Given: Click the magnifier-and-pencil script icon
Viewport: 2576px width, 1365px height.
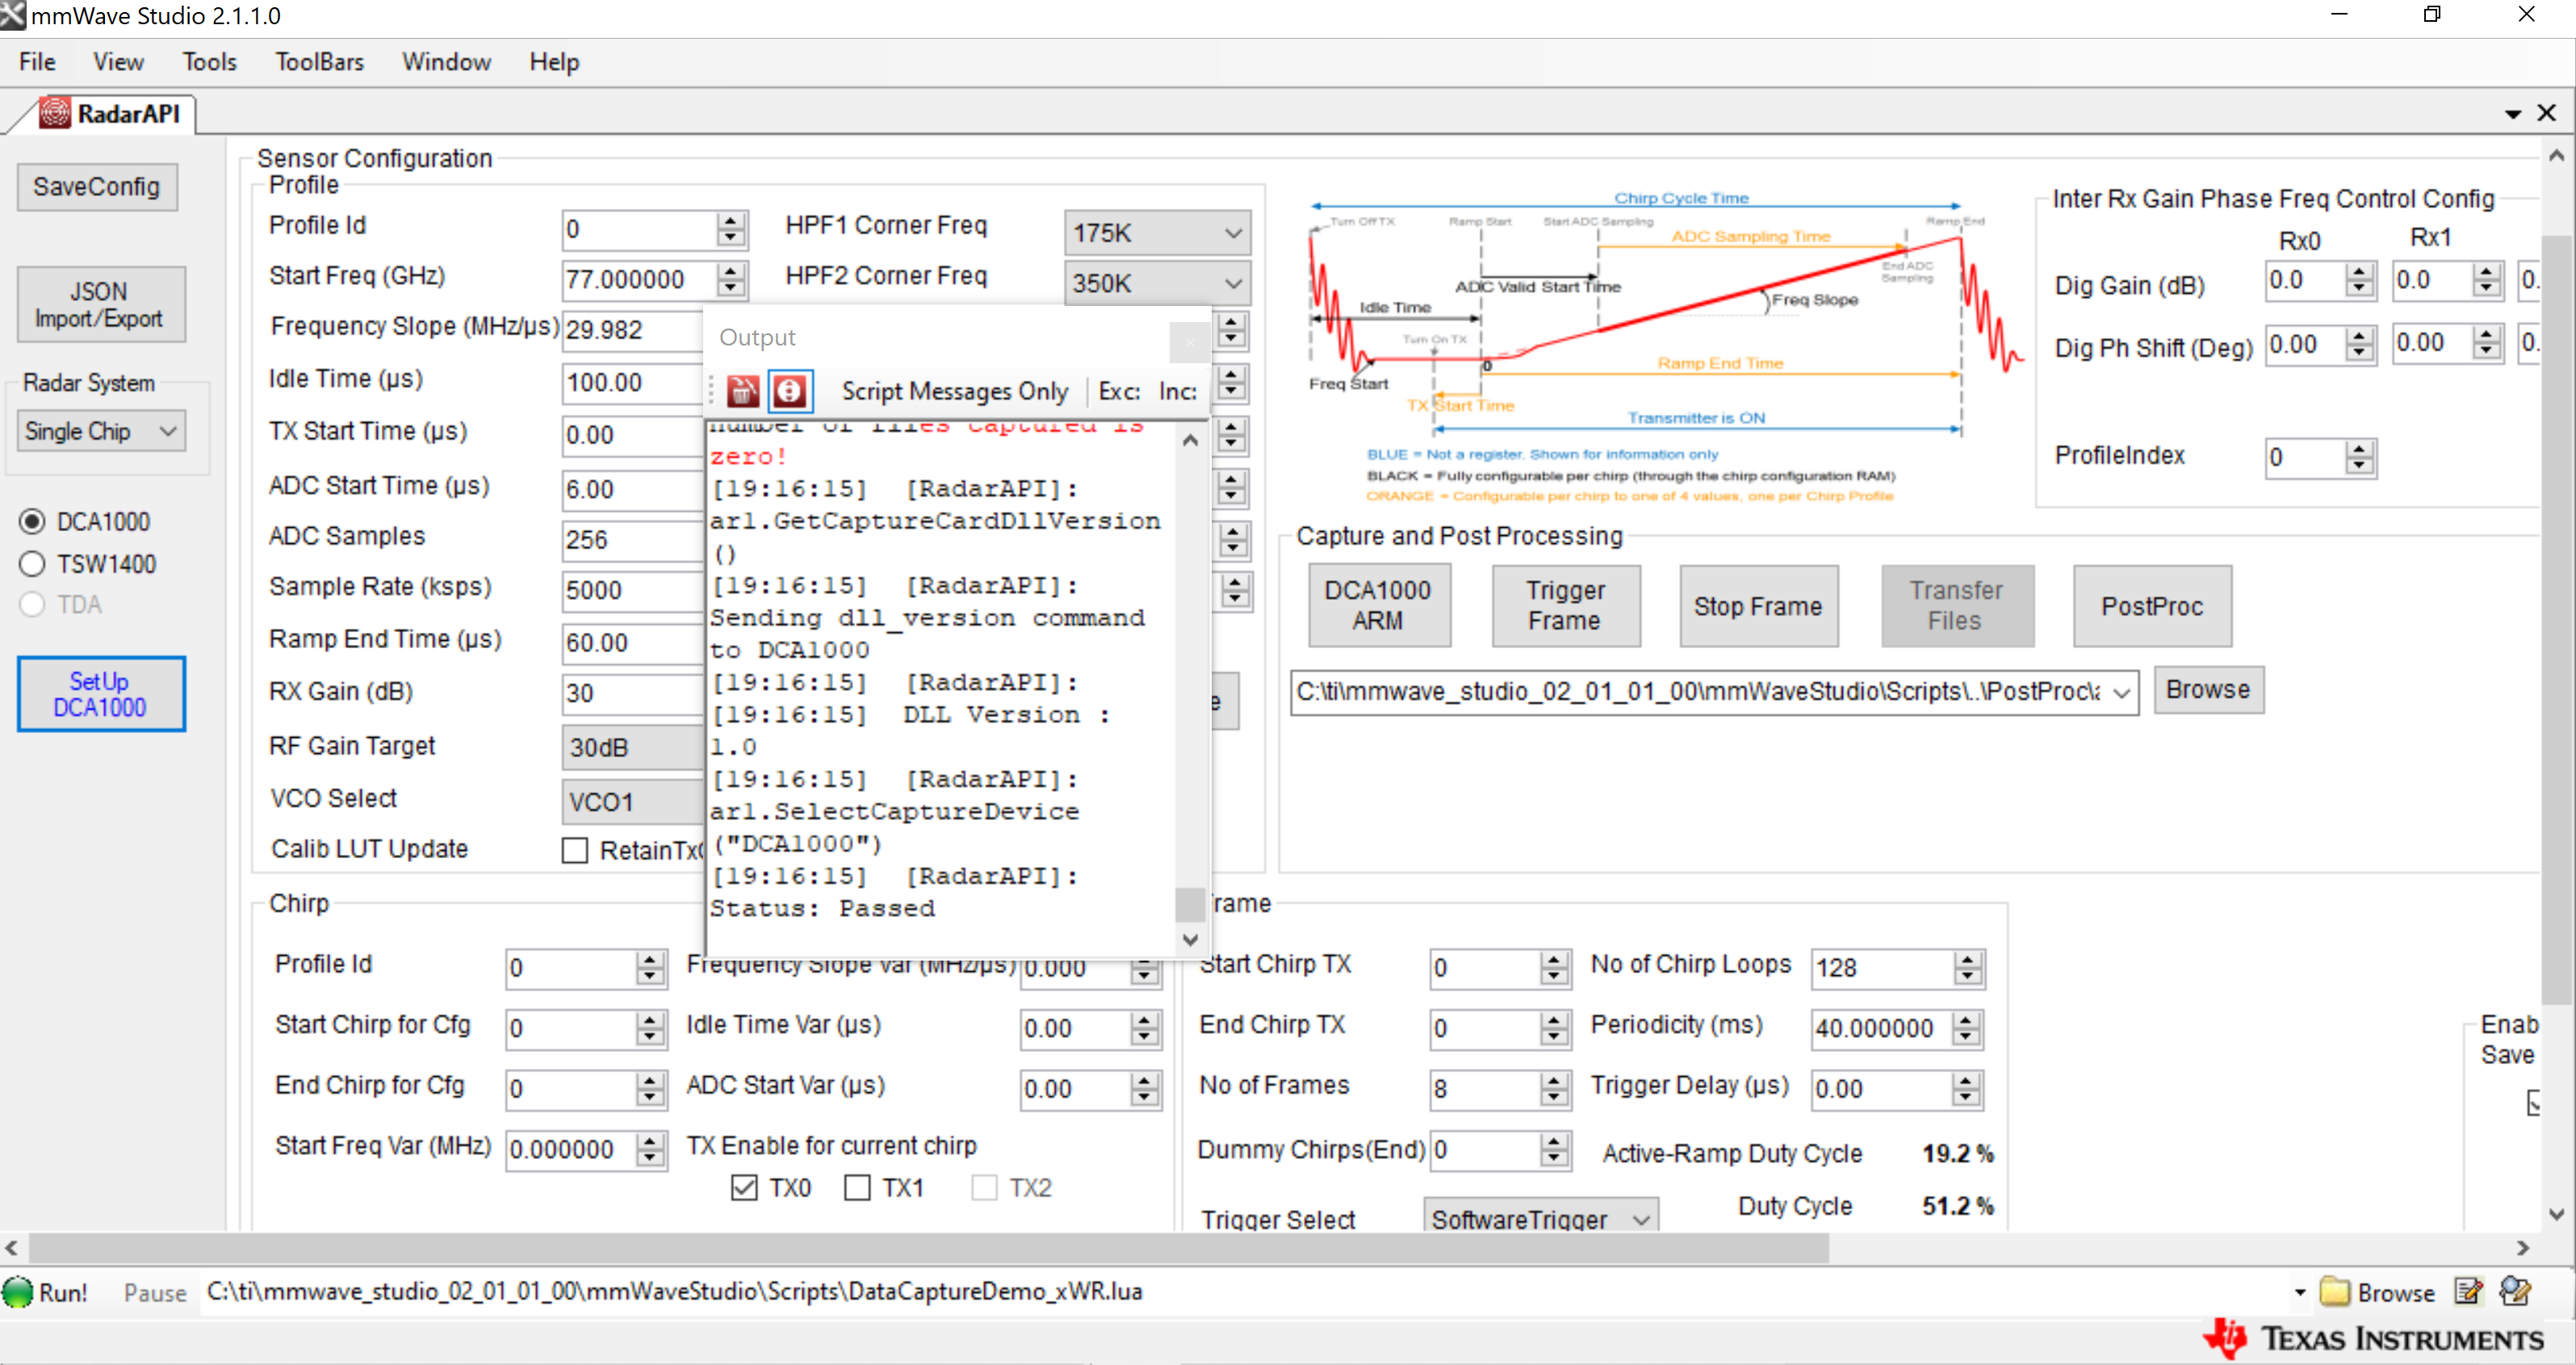Looking at the screenshot, I should coord(2515,1292).
